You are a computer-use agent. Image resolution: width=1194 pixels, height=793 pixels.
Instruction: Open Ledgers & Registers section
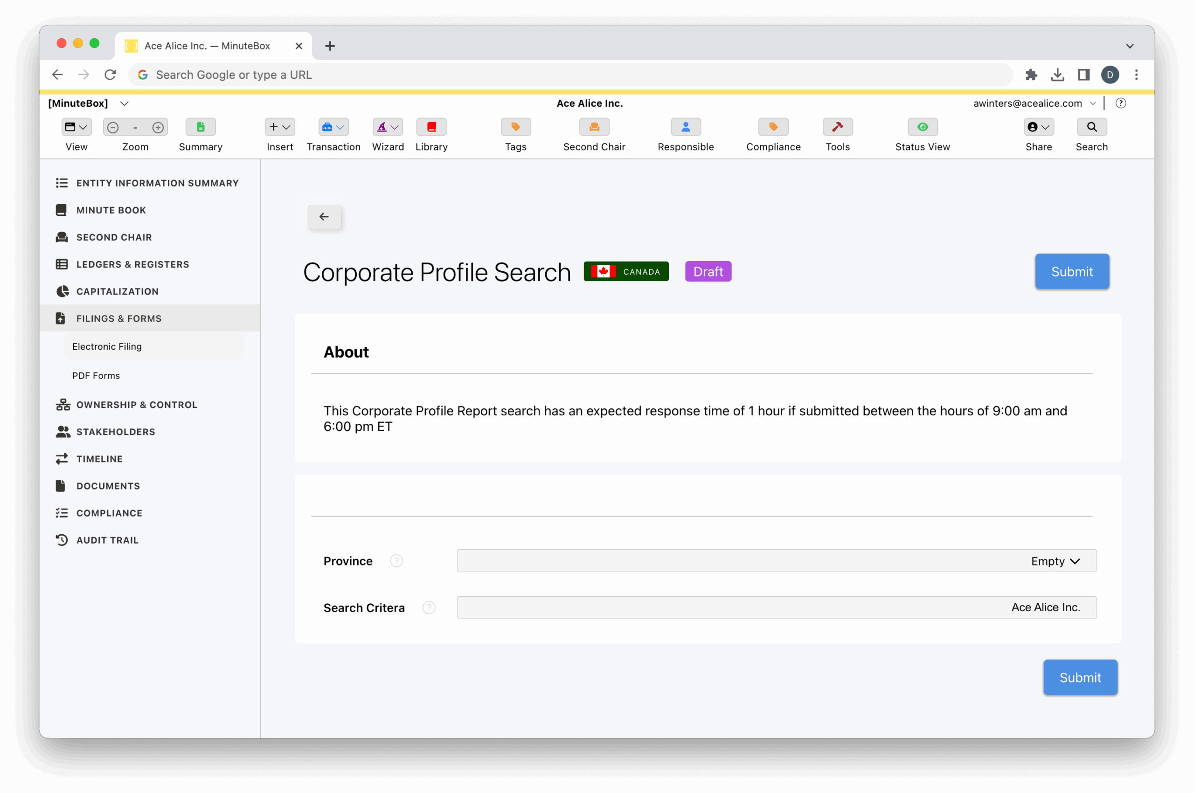coord(132,264)
